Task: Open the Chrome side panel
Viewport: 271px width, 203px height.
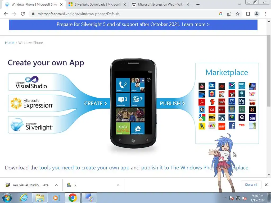Action: [x=248, y=14]
